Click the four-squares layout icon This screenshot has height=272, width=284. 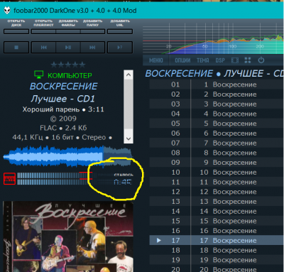point(248,60)
